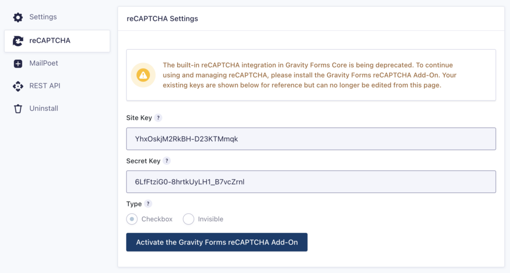Activate the Gravity Forms reCAPTCHA Add-On
The height and width of the screenshot is (273, 510).
click(x=217, y=242)
